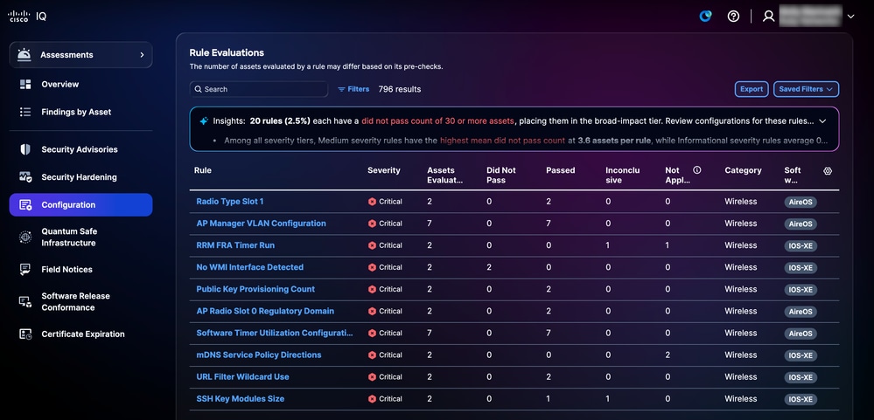Click the 796 results count
This screenshot has width=874, height=420.
(400, 89)
